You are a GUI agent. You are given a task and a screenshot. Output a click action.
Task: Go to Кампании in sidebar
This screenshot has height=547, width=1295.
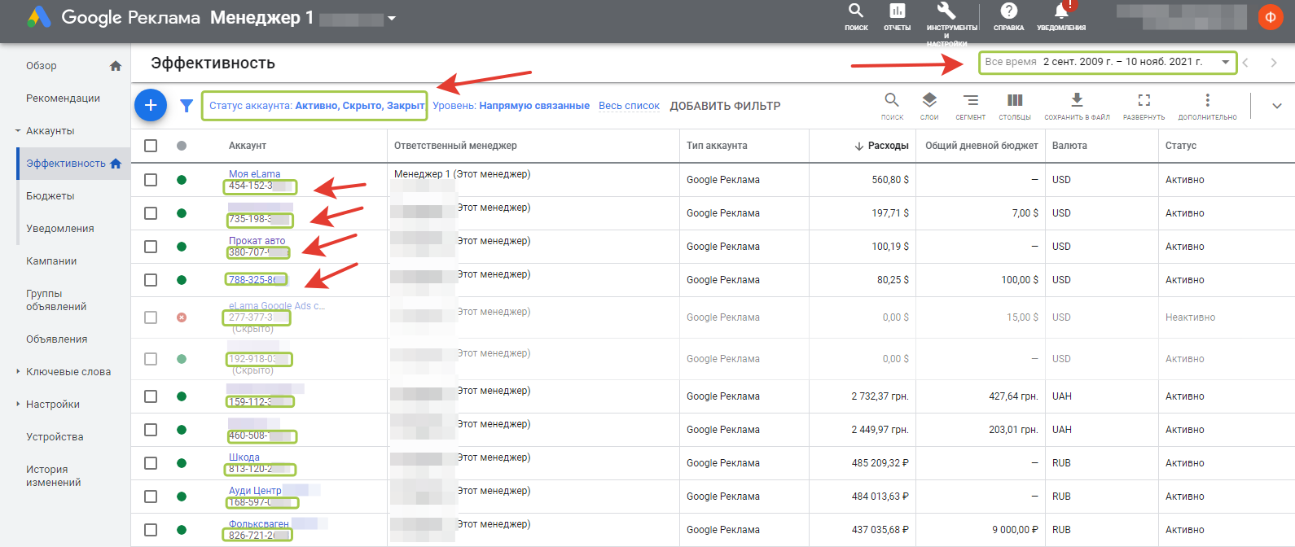[51, 261]
